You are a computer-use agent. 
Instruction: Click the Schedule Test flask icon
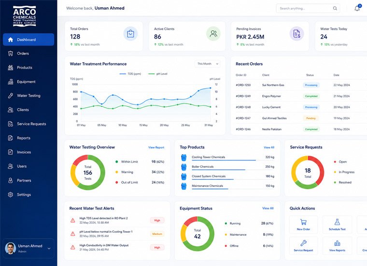tap(337, 222)
